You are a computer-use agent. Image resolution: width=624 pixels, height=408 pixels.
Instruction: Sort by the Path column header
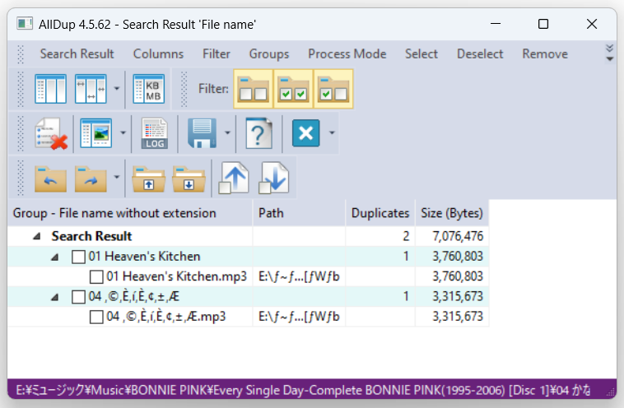pos(300,213)
